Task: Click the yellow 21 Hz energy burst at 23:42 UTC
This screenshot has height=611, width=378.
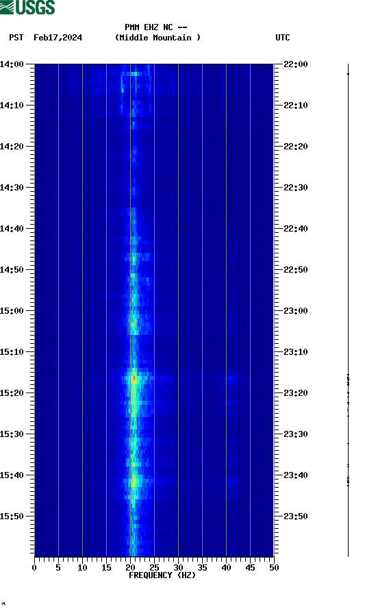Action: pos(134,482)
